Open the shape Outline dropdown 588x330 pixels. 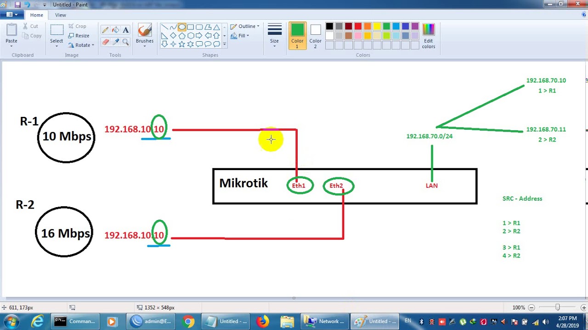click(x=245, y=26)
